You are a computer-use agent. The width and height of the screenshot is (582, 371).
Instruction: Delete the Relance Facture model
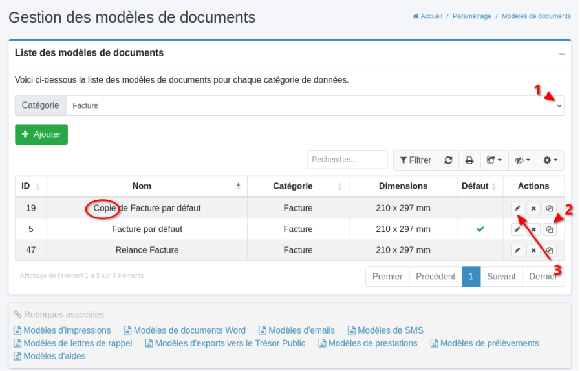(x=533, y=251)
